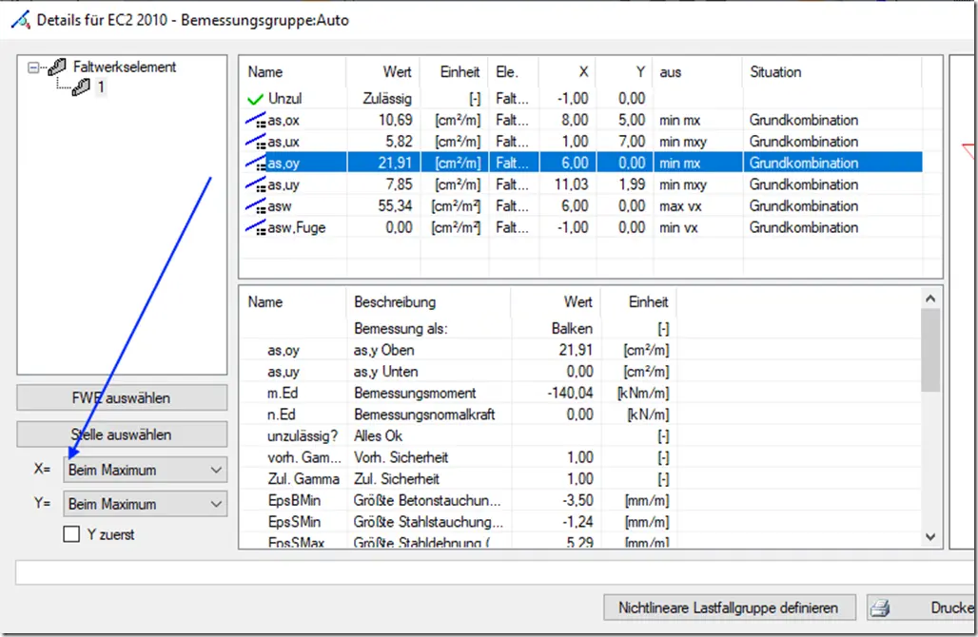
Task: Click the scrollbar down arrow in details list
Action: point(930,536)
